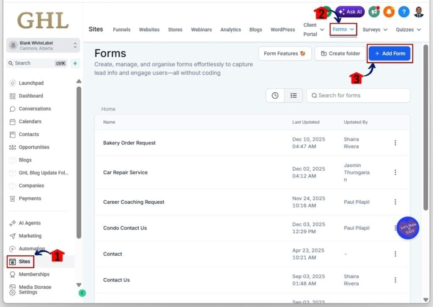The width and height of the screenshot is (433, 307).
Task: Click the Let's Make It Easy chat bubble
Action: click(x=407, y=228)
